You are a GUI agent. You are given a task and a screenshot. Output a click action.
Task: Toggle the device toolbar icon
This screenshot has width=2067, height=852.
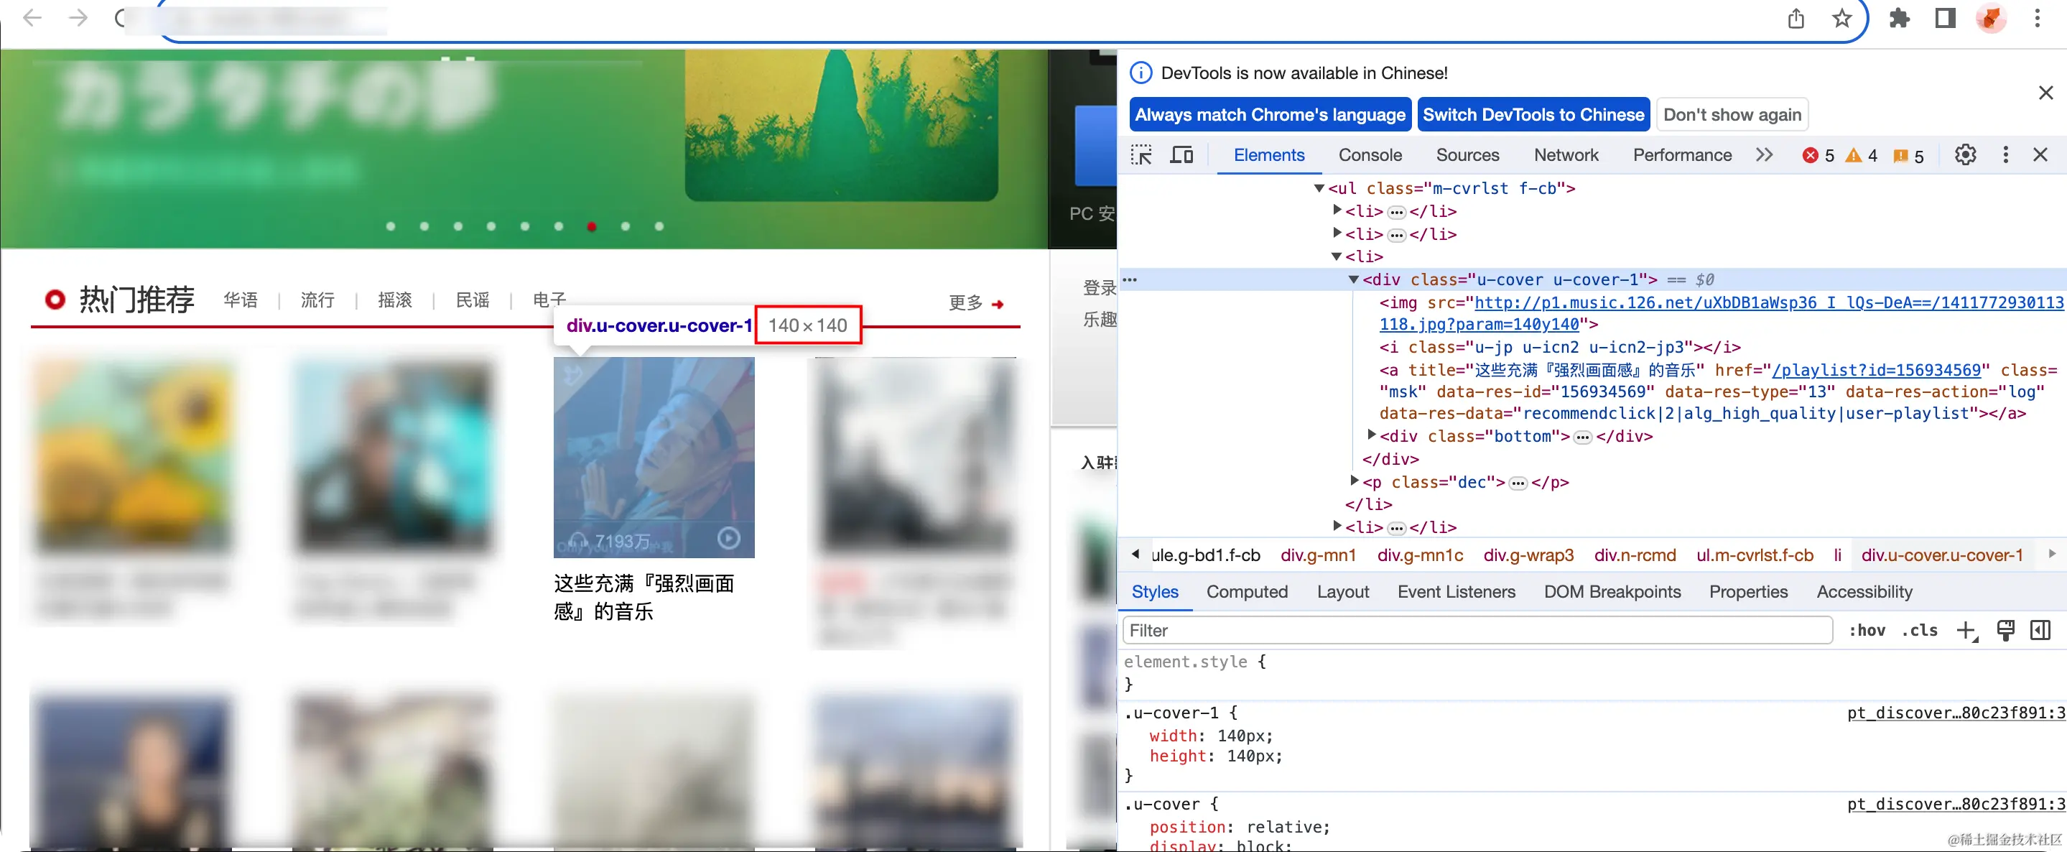point(1181,155)
